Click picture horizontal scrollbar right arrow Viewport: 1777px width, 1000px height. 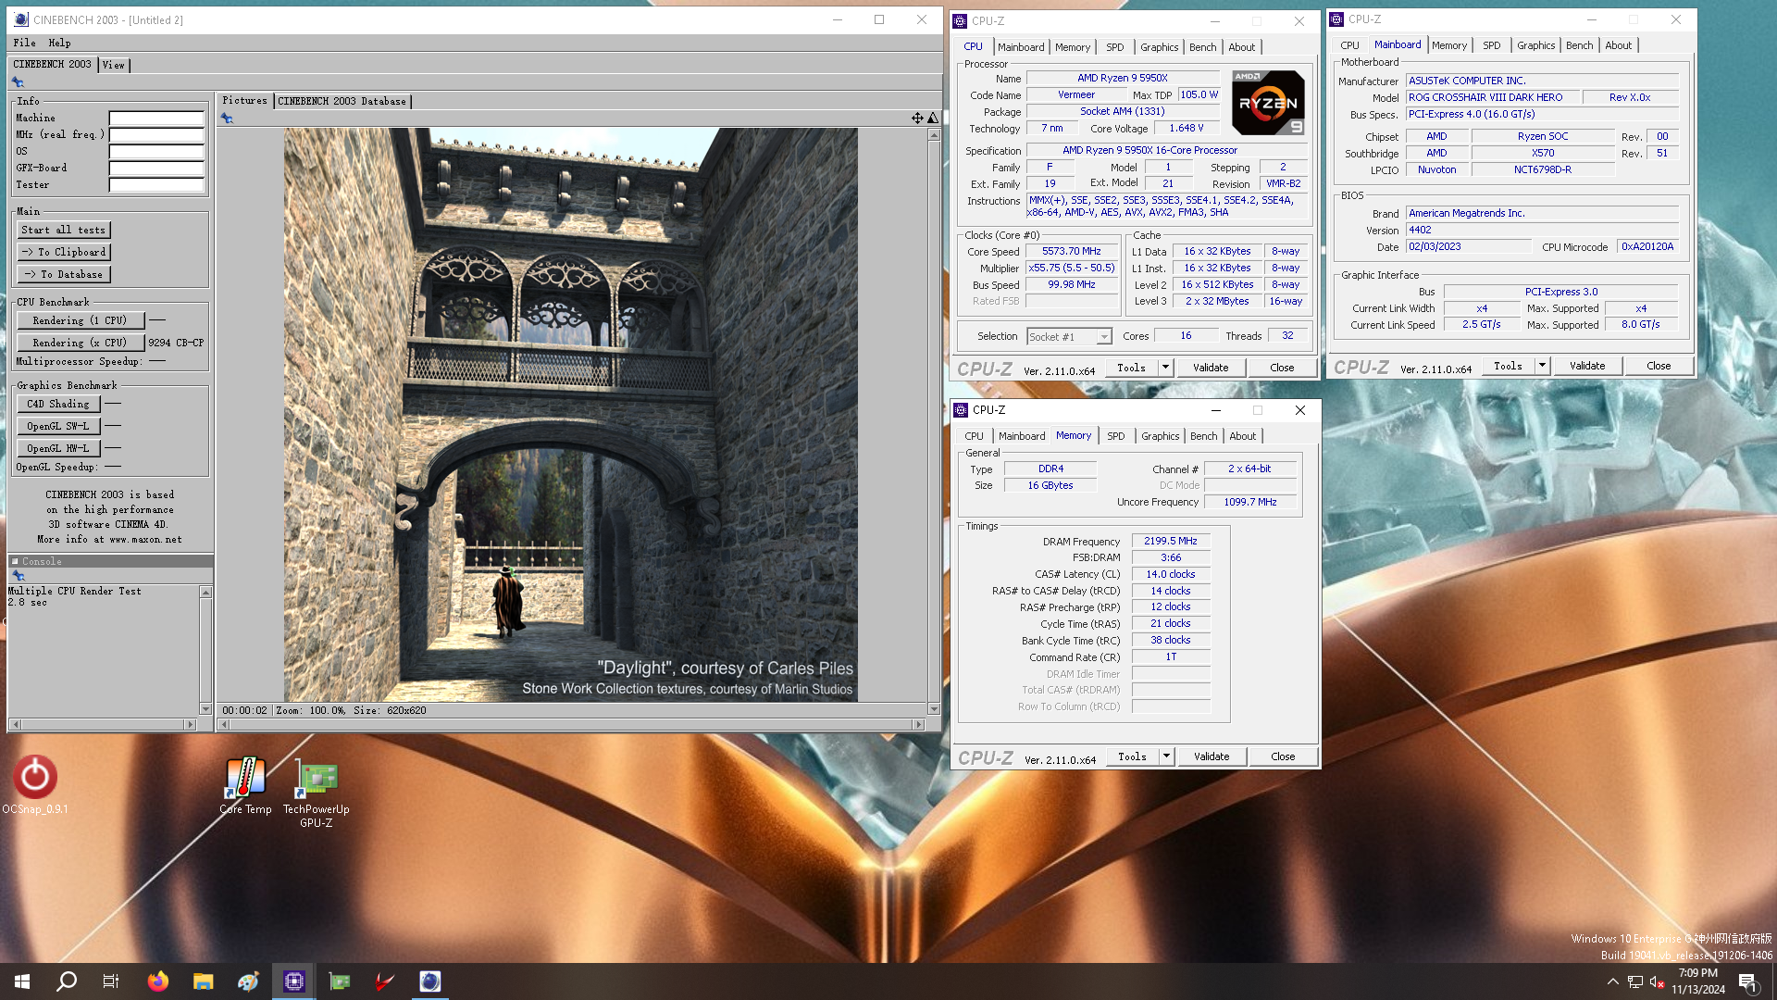point(918,725)
